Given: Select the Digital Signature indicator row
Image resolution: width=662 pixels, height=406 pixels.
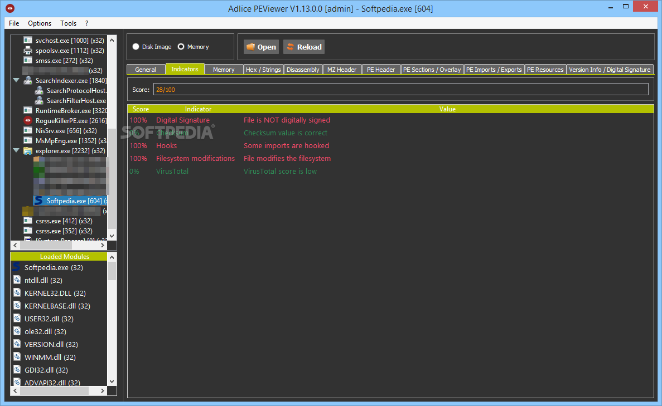Looking at the screenshot, I should [390, 120].
